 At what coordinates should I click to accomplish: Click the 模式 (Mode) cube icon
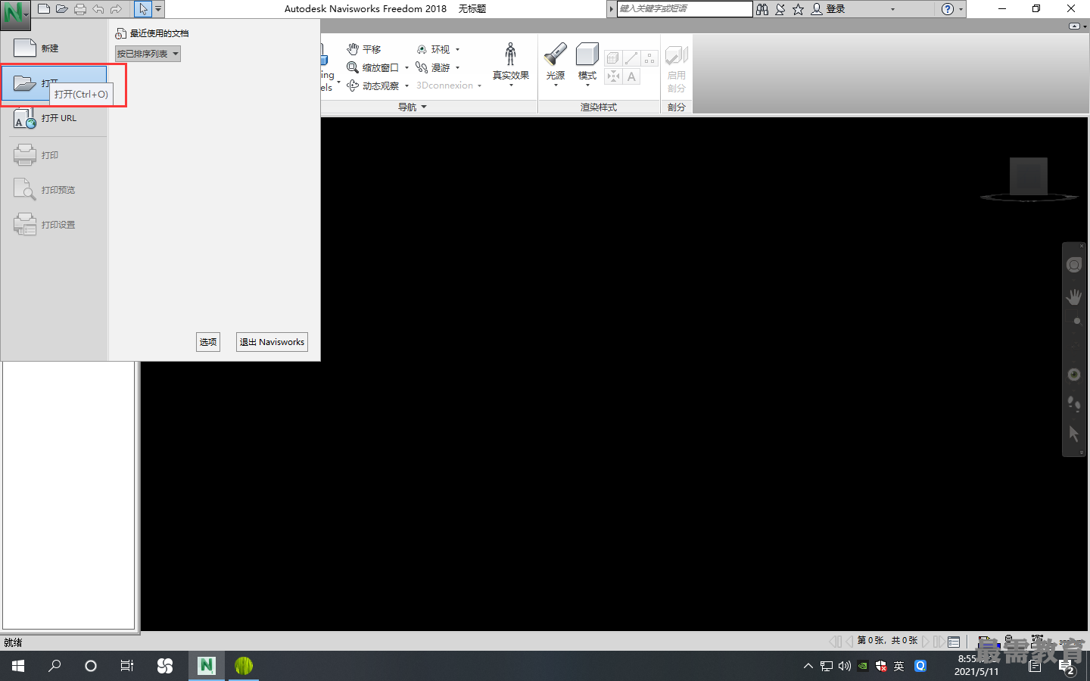click(587, 54)
